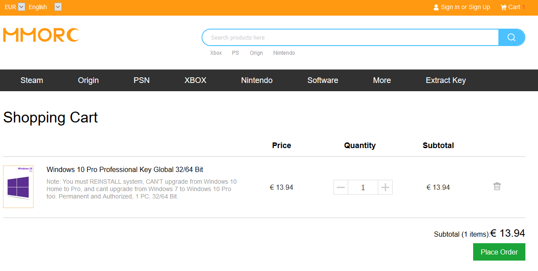Click the PS quick search link
The image size is (538, 271).
pos(235,53)
